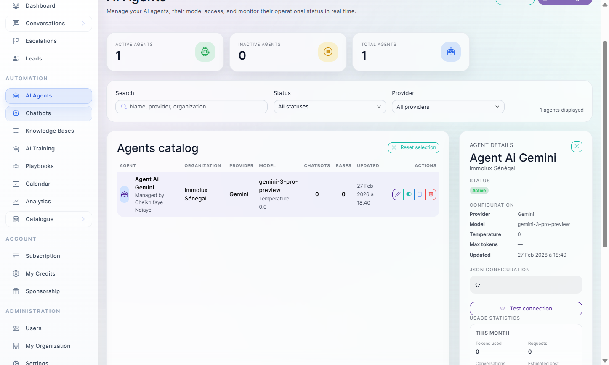
Task: Open the Provider filter dropdown
Action: pos(448,107)
